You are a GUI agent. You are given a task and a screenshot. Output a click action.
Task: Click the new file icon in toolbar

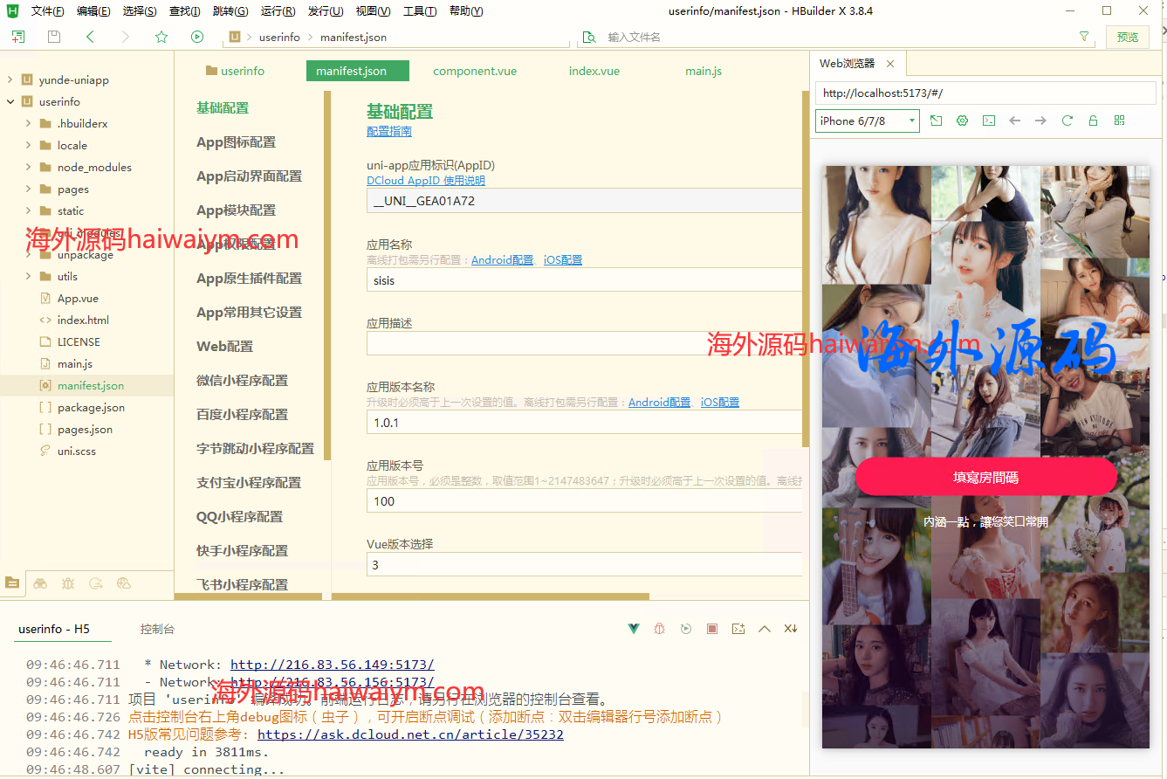pyautogui.click(x=18, y=37)
